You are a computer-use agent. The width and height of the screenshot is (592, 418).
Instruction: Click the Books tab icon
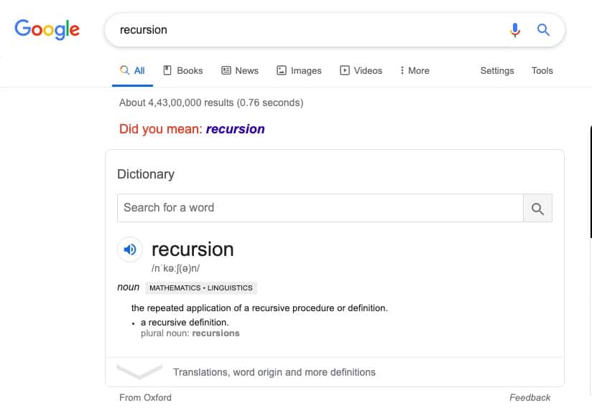[167, 70]
